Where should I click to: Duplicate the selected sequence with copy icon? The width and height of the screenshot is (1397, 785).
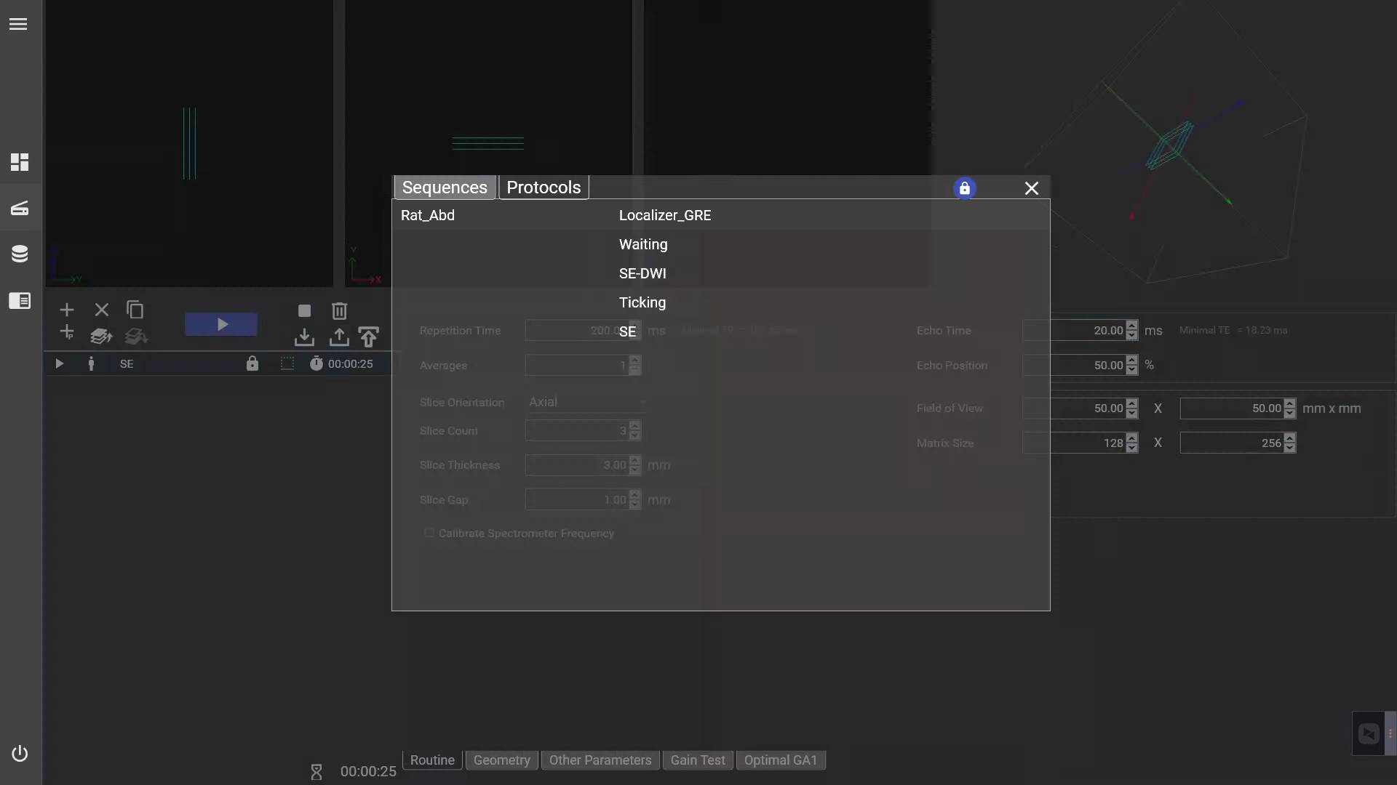pyautogui.click(x=135, y=310)
